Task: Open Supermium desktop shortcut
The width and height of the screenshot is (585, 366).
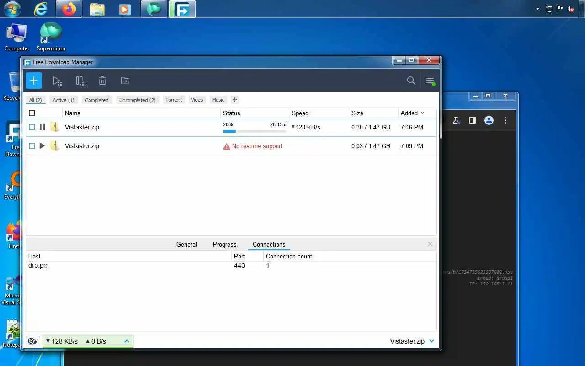Action: (51, 38)
